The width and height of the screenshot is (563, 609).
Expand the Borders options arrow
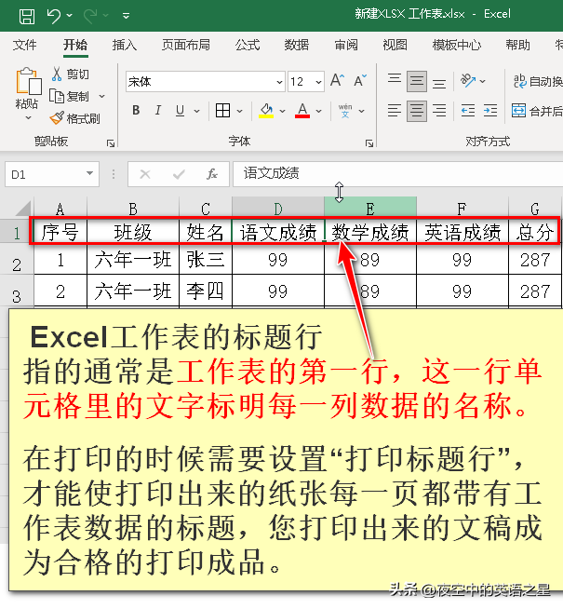(240, 111)
